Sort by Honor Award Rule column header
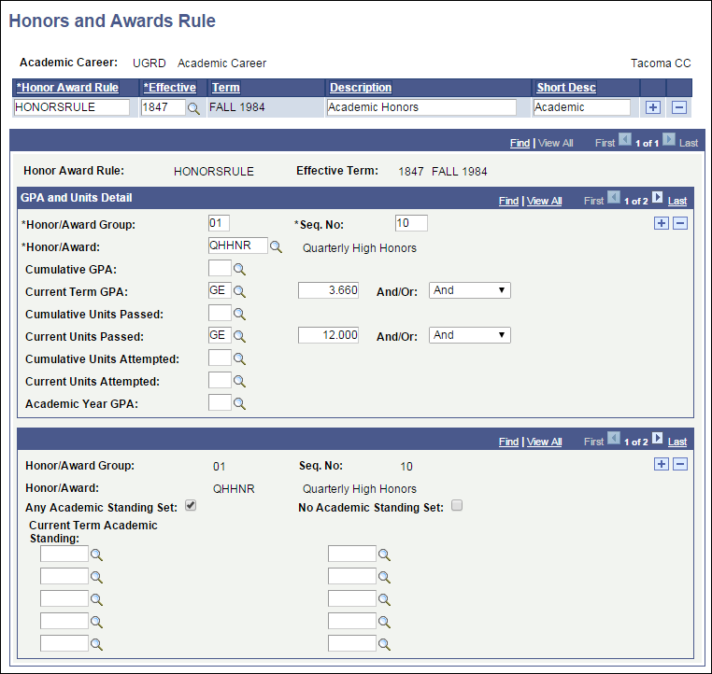 pos(67,88)
